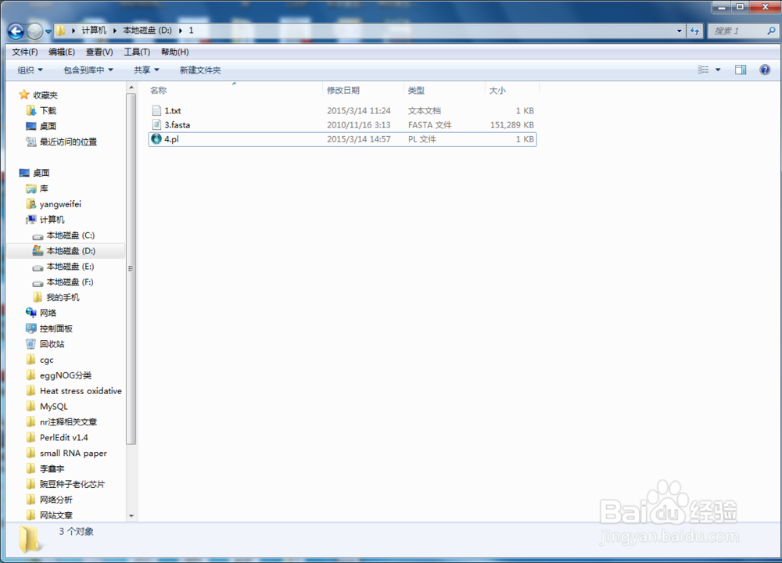Click navigation pane scrollbar down arrow
782x563 pixels.
131,516
